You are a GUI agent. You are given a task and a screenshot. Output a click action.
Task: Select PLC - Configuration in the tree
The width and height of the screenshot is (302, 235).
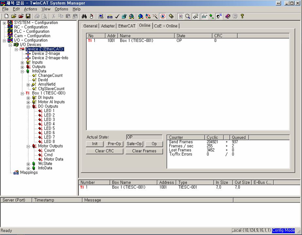coord(32,31)
